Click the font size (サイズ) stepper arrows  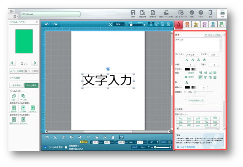(x=218, y=55)
